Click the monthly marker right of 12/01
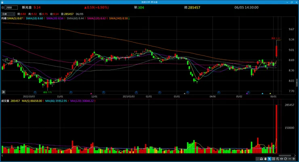 (x=103, y=93)
